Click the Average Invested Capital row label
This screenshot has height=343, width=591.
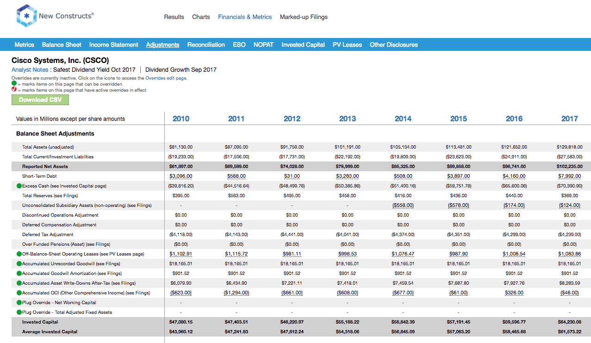(x=50, y=332)
